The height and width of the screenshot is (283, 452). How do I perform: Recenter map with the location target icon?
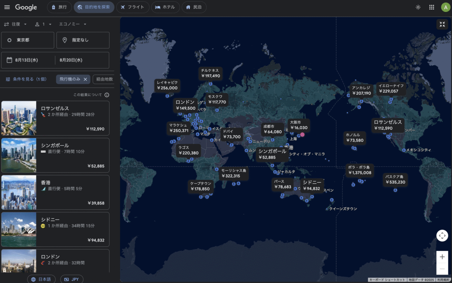click(x=442, y=235)
